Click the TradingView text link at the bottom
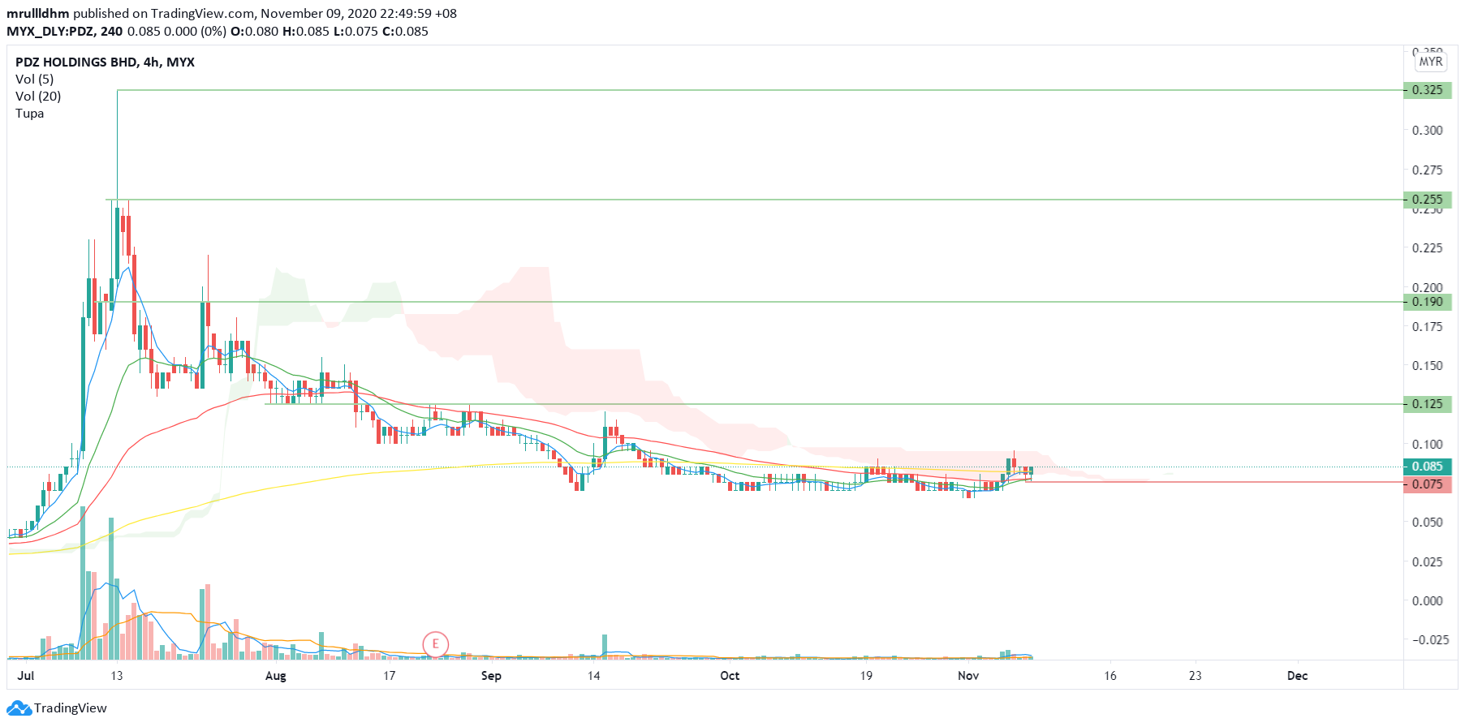Viewport: 1465px width, 727px height. 71,708
